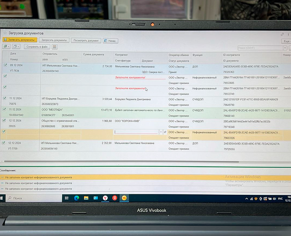Toggle checkbox for ИП Борцова row

[4, 98]
